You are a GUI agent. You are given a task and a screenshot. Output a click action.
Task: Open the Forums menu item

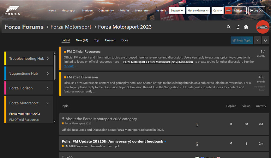(x=124, y=10)
